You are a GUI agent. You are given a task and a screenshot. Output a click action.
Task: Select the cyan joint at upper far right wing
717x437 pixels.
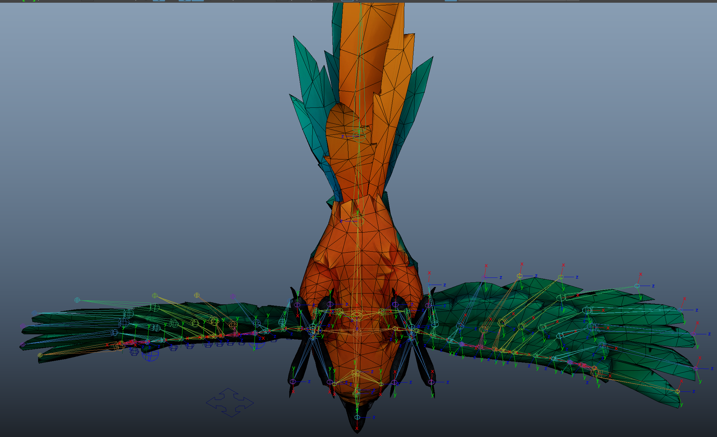click(637, 286)
